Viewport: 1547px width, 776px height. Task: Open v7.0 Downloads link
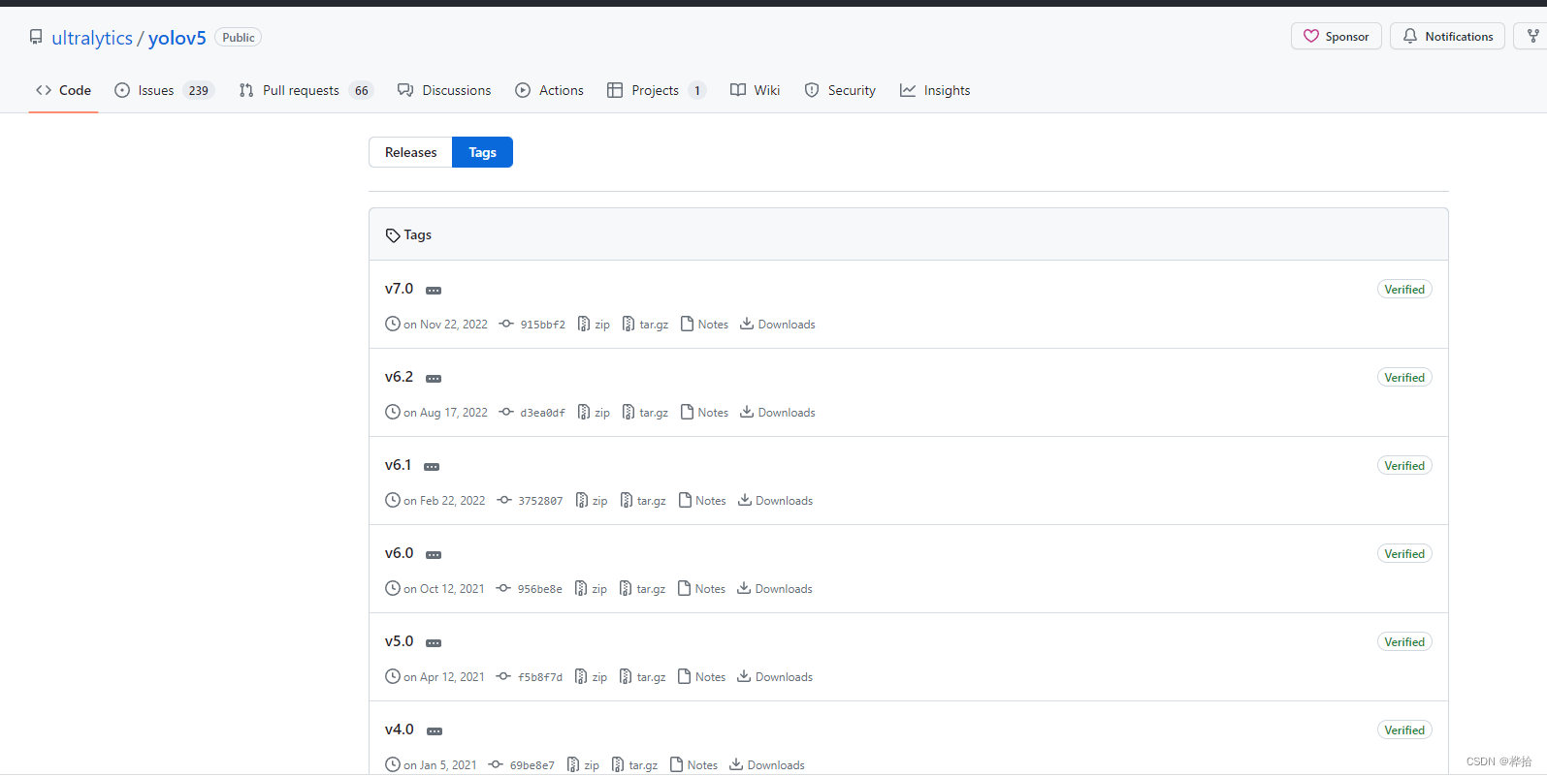pyautogui.click(x=778, y=325)
